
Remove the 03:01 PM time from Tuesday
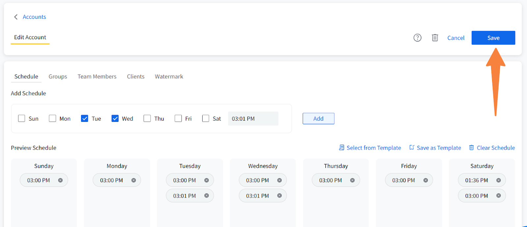207,196
